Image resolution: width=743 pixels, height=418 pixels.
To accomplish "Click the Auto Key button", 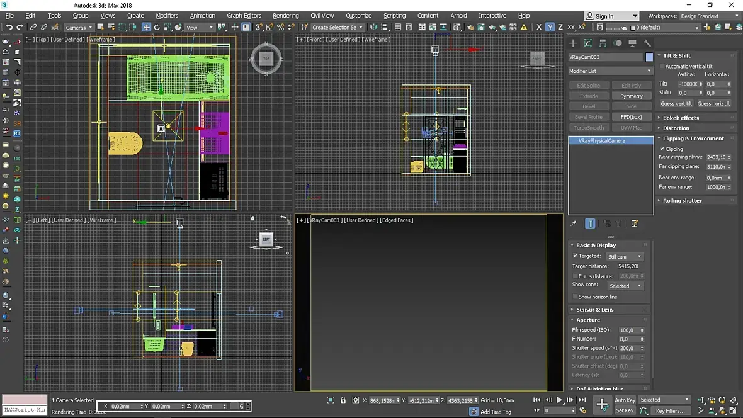I will pos(625,400).
